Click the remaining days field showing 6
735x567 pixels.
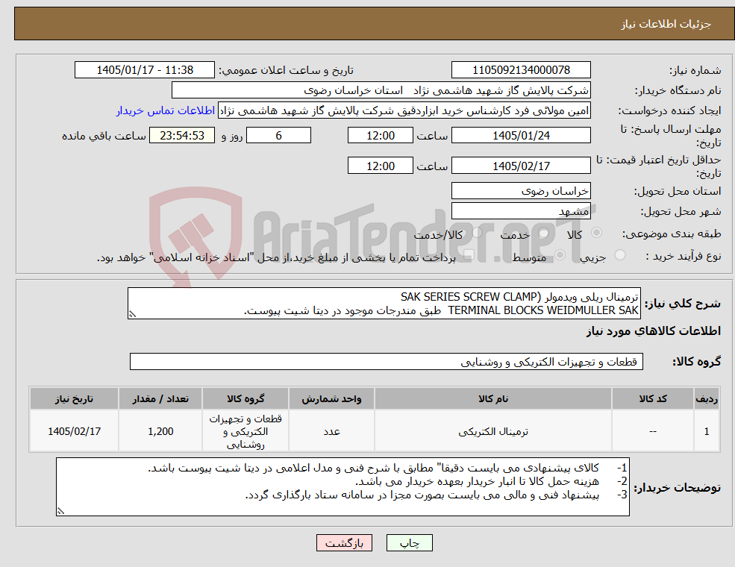tap(278, 136)
